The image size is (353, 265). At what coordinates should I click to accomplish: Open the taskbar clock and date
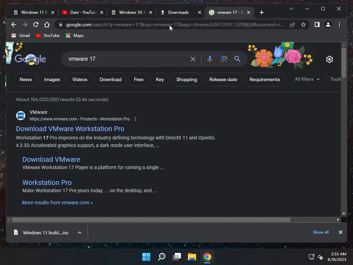[337, 257]
